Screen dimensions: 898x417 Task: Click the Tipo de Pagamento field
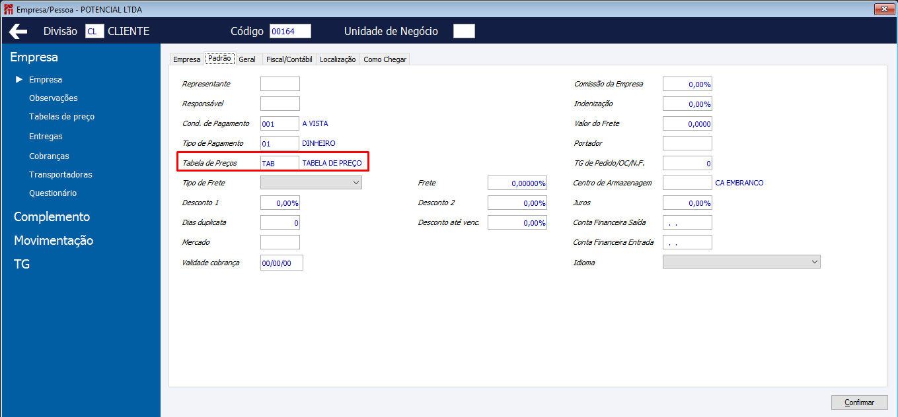pos(280,143)
